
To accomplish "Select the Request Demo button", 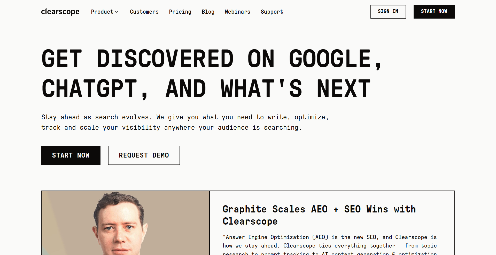I will [144, 155].
